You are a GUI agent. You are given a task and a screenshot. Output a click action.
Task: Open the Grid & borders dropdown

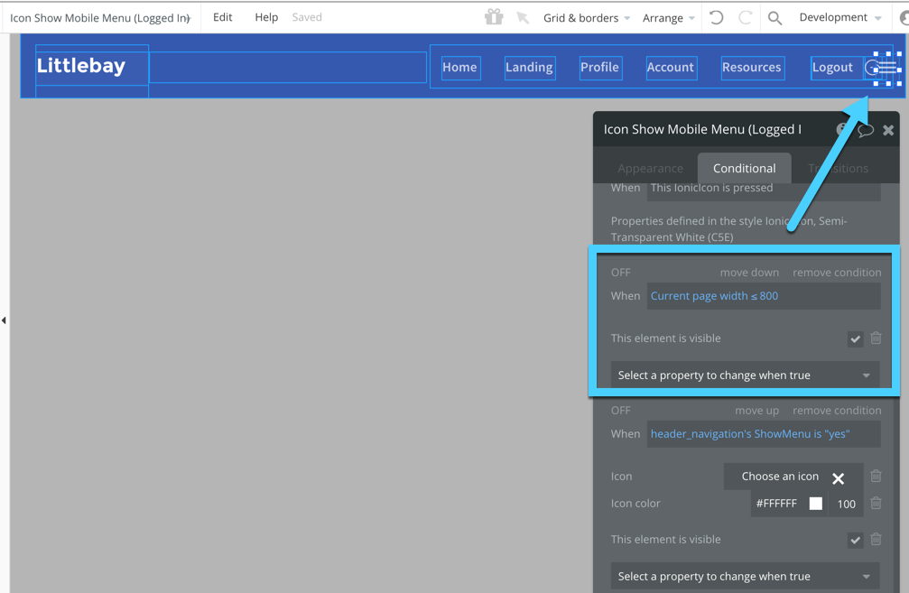coord(587,17)
